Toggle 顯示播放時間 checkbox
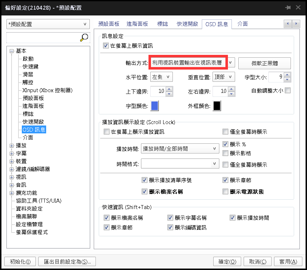307x270 pixels. pos(233,218)
